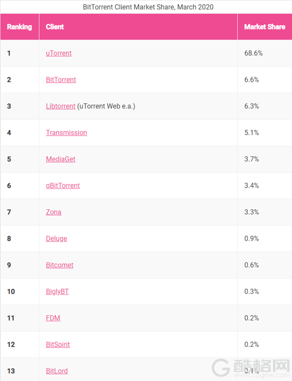Click the Ranking column header
Screen dimensions: 292x381
point(19,27)
